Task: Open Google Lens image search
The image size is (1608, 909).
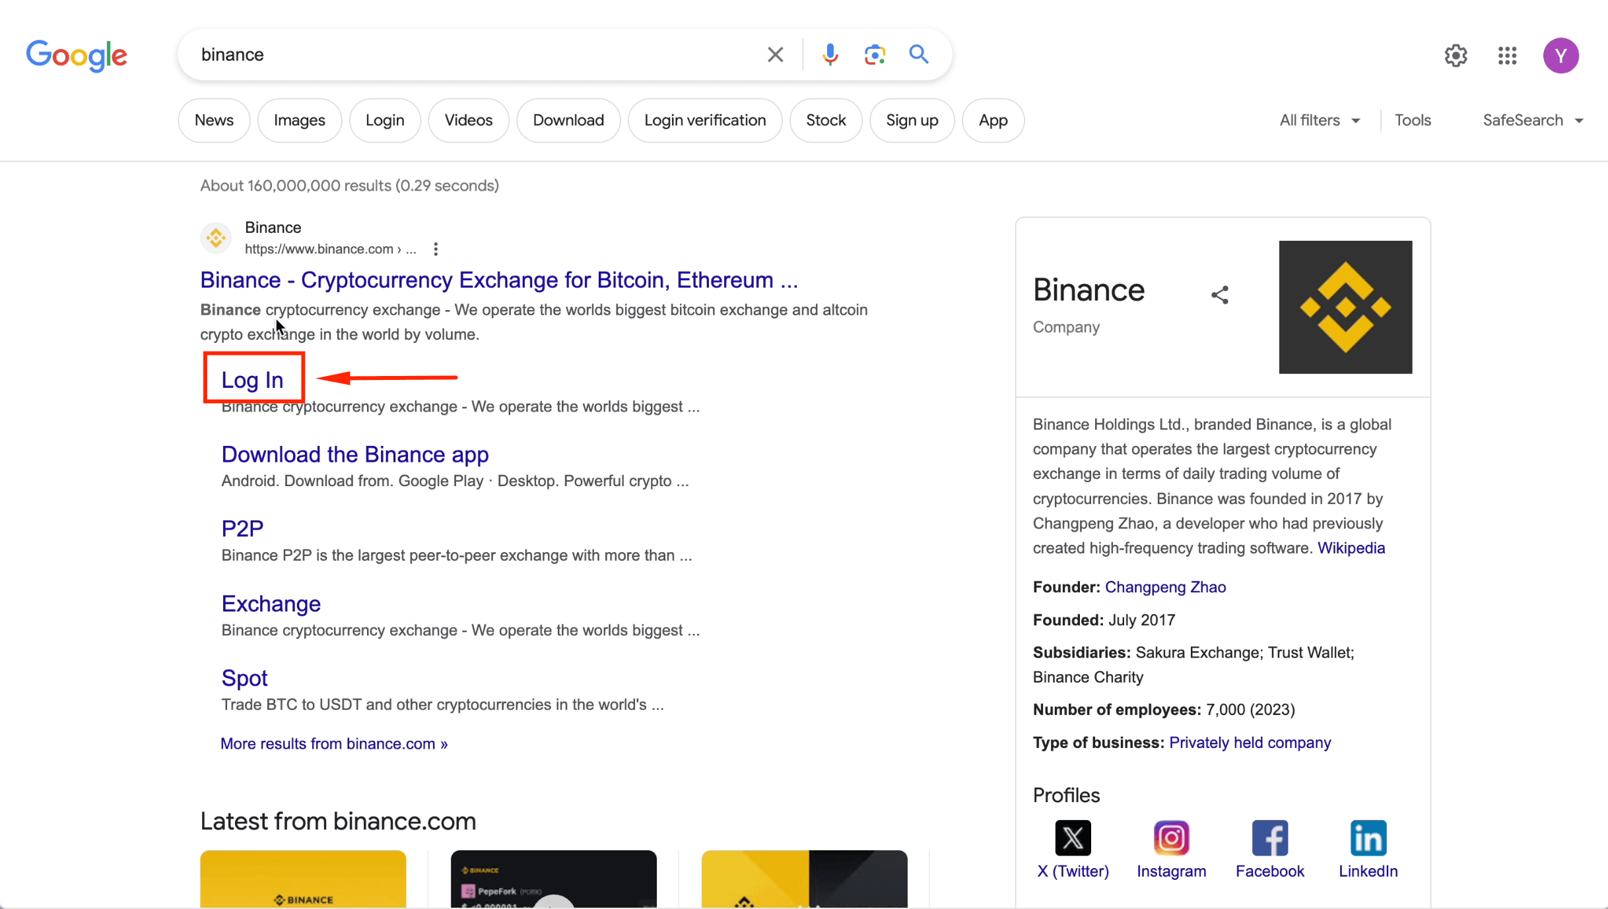Action: [x=874, y=55]
